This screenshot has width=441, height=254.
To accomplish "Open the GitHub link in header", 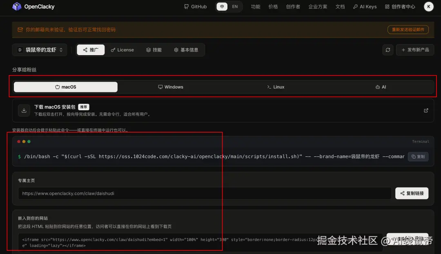I will pyautogui.click(x=195, y=7).
